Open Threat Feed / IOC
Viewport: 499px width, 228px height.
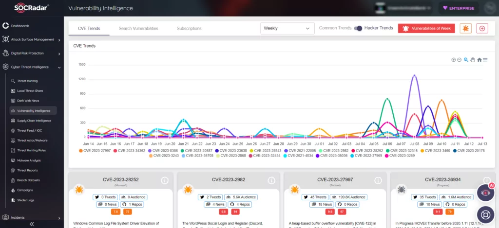point(30,130)
